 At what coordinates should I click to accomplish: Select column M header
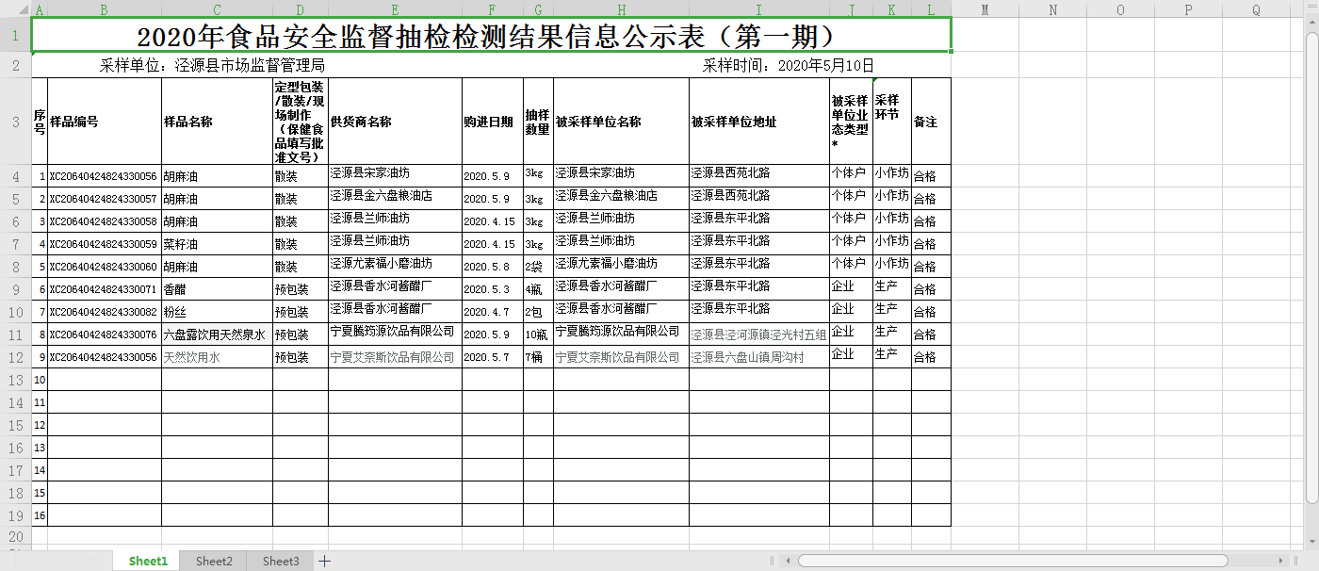tap(985, 9)
